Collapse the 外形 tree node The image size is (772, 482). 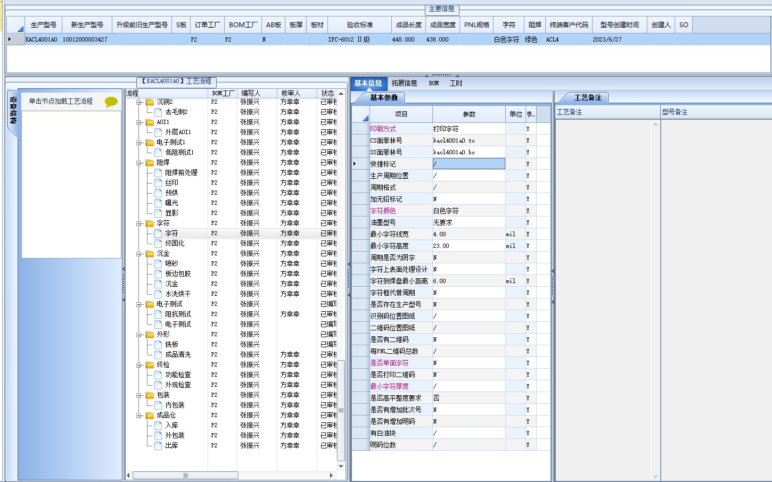point(139,335)
